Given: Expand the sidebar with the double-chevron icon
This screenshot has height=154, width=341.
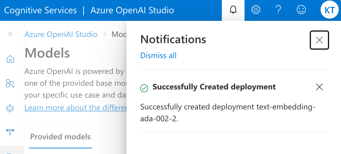Looking at the screenshot, I should point(10,34).
